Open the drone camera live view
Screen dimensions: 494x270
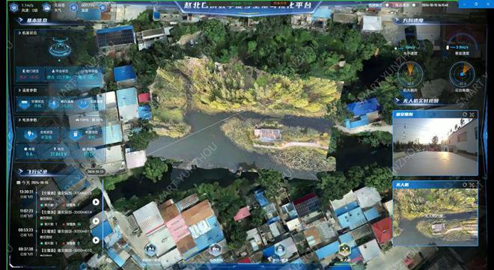pos(435,217)
